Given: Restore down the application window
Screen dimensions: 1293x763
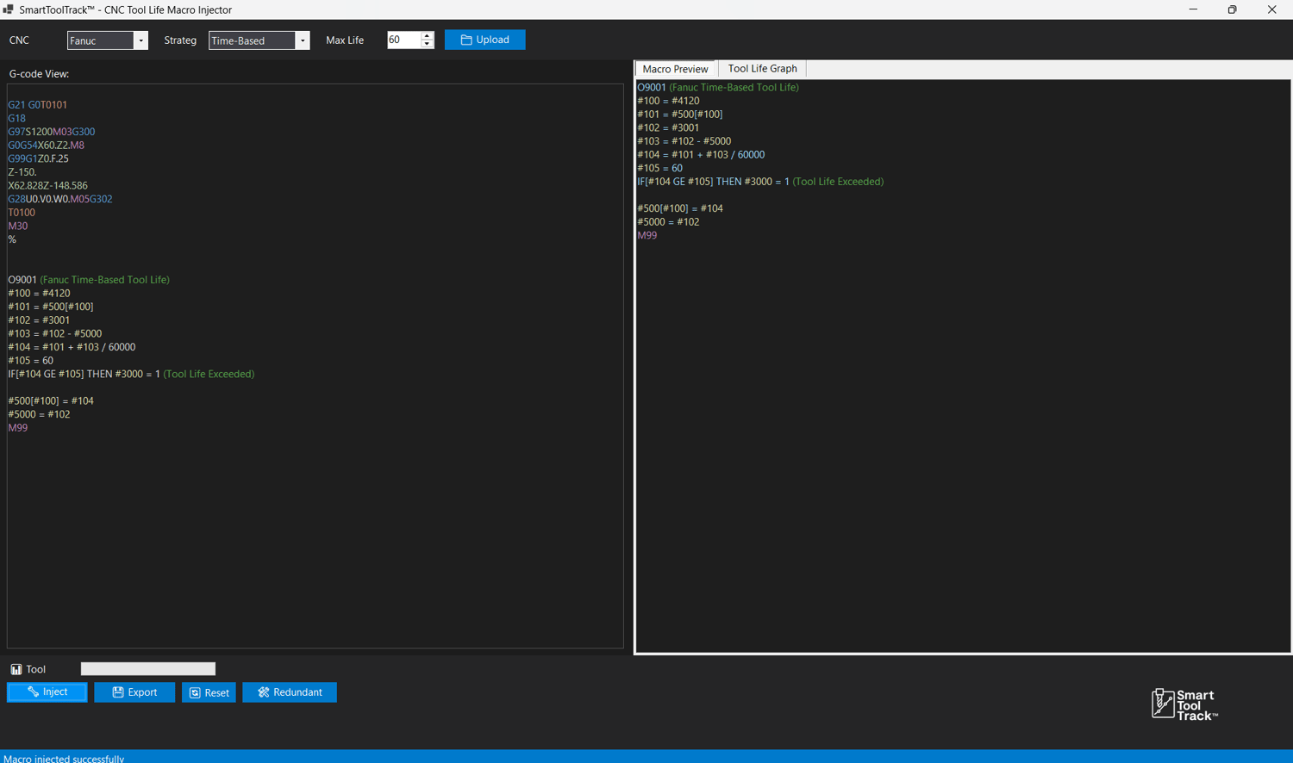Looking at the screenshot, I should (1232, 9).
